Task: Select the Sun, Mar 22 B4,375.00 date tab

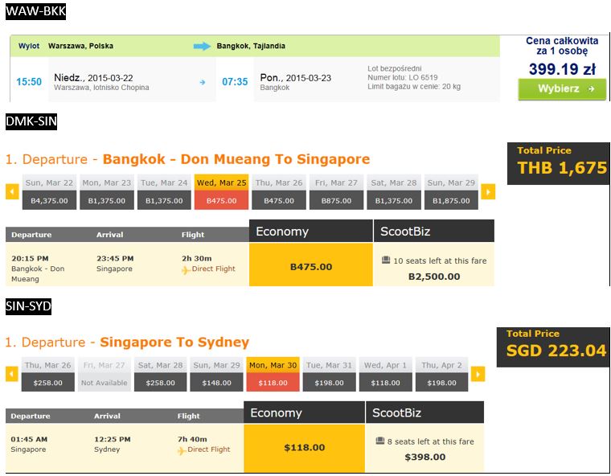Action: point(49,192)
